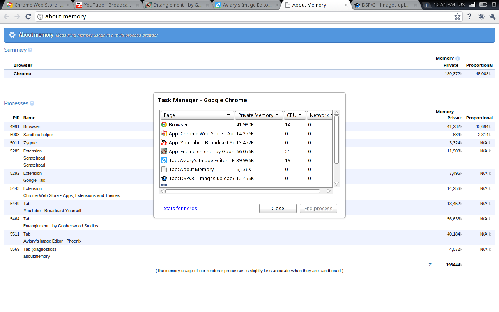Click the bug report icon in the toolbar
Image resolution: width=499 pixels, height=312 pixels.
click(x=481, y=16)
